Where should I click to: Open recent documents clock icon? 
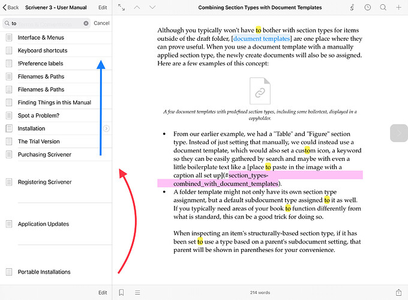tap(367, 7)
